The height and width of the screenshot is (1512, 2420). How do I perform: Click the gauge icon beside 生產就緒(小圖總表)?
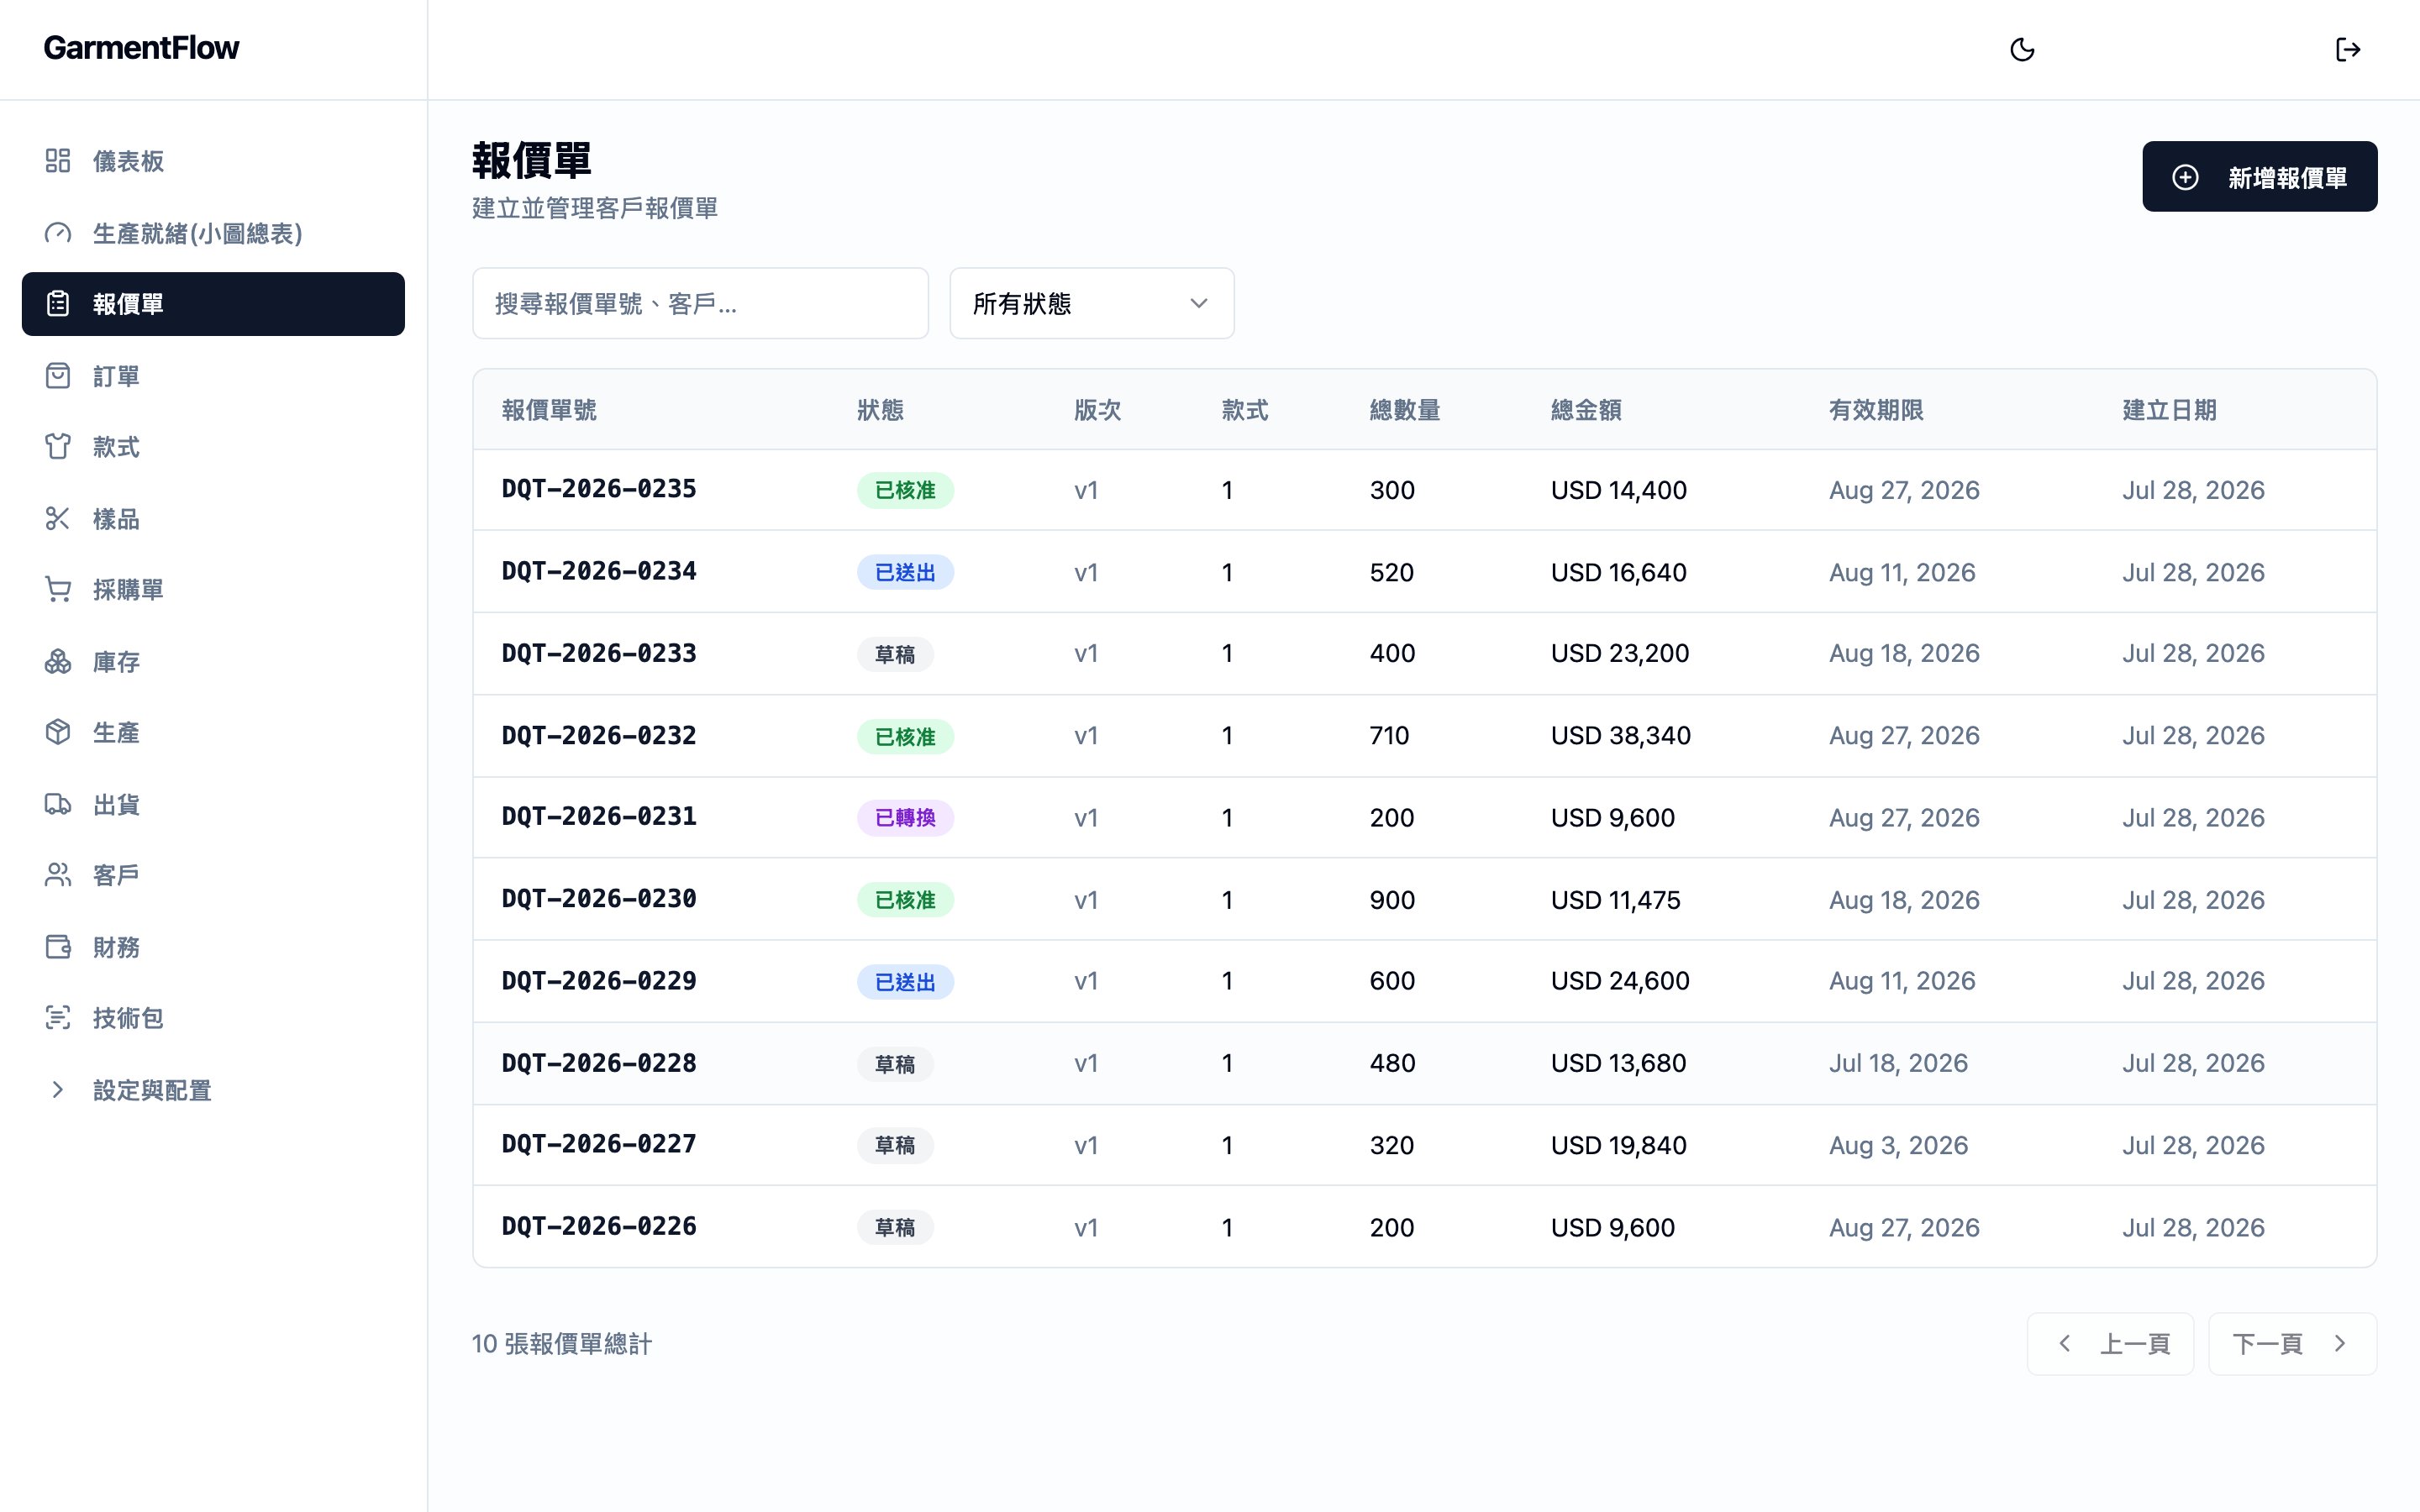coord(58,233)
